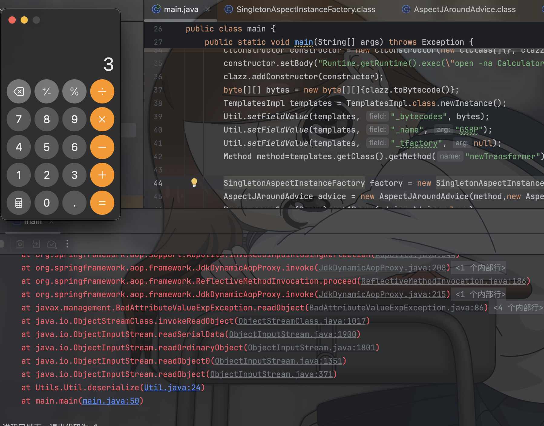Open the SingletonAspectInstanceFactory.class tab
The height and width of the screenshot is (426, 544).
[306, 9]
